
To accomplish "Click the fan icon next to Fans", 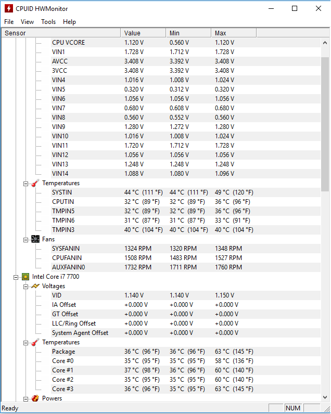I will [x=35, y=239].
